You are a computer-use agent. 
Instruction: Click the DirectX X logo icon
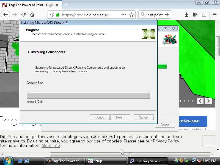(149, 34)
